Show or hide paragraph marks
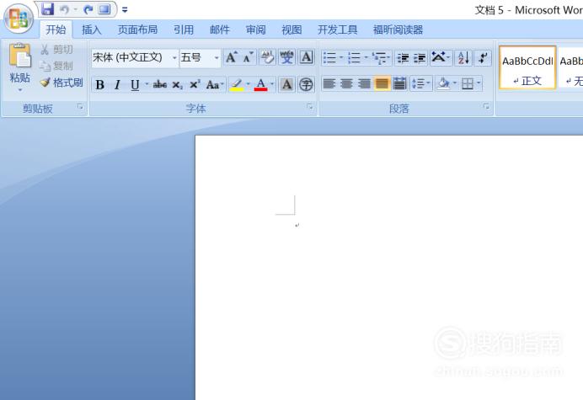Viewport: 583px width, 400px height. 483,58
